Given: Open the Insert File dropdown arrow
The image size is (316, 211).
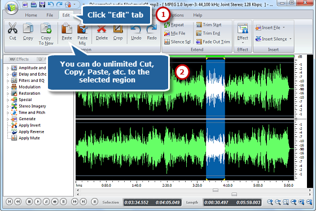Looking at the screenshot, I should point(284,28).
